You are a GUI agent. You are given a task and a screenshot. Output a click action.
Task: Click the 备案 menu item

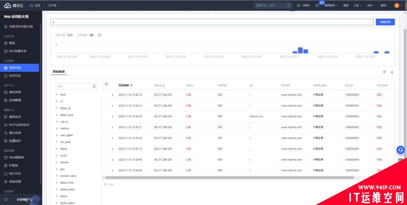(x=346, y=6)
